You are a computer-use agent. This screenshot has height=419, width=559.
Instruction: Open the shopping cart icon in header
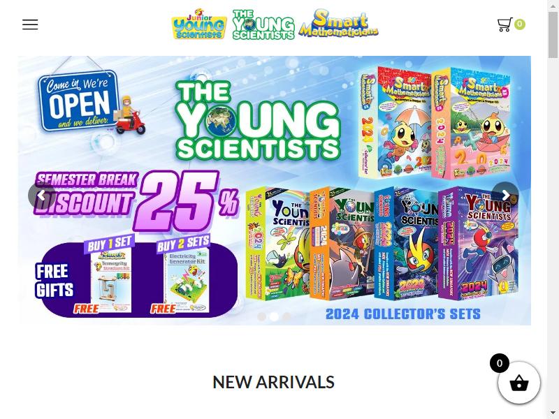pyautogui.click(x=504, y=24)
